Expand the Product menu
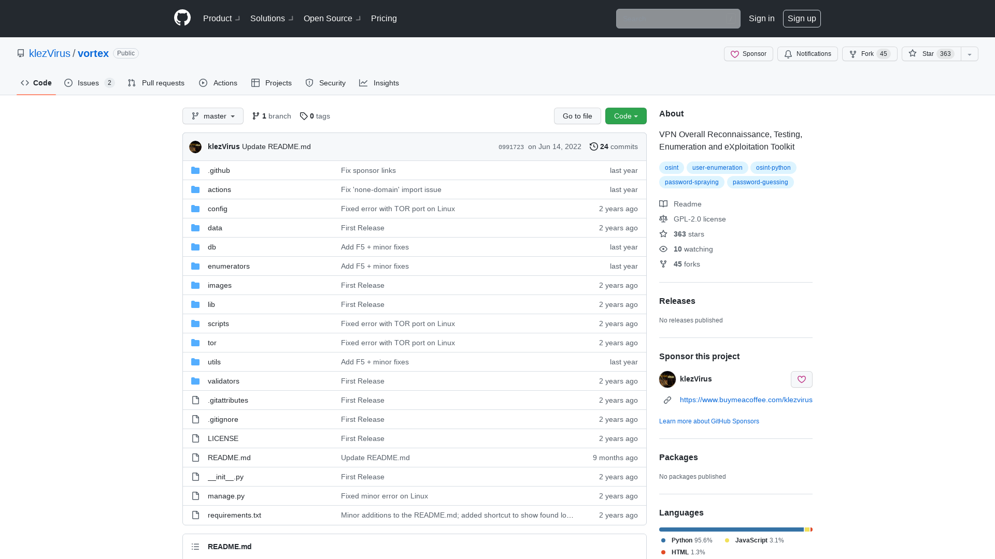Image resolution: width=995 pixels, height=559 pixels. pyautogui.click(x=221, y=18)
